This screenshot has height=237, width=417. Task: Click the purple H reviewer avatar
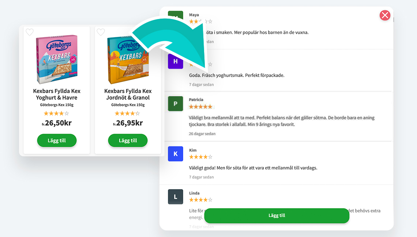176,61
